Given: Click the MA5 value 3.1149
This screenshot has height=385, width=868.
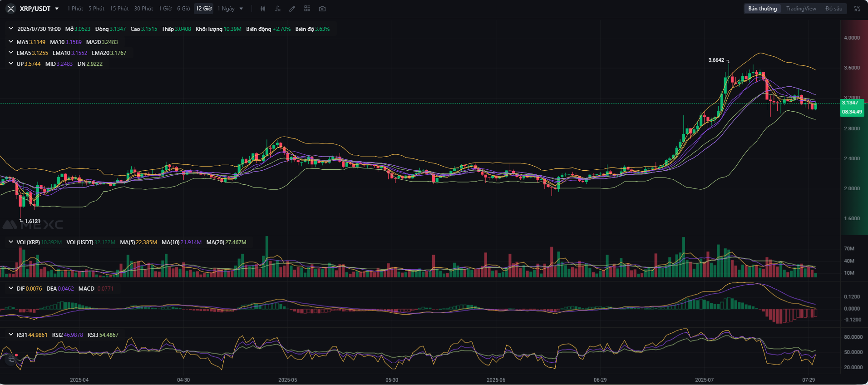Looking at the screenshot, I should [37, 42].
